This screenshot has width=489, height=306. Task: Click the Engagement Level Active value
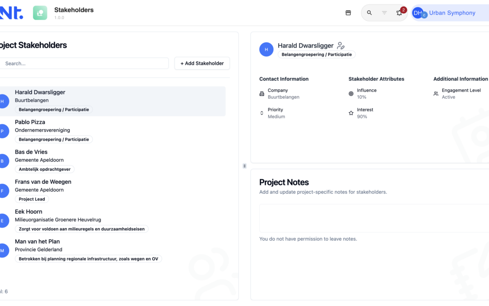click(x=448, y=97)
